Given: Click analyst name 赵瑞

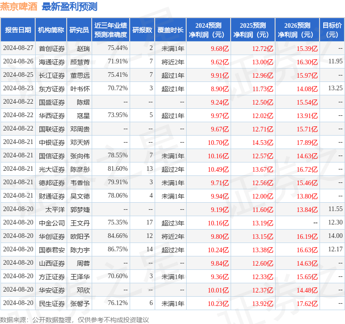Looking at the screenshot, I should click(83, 49).
